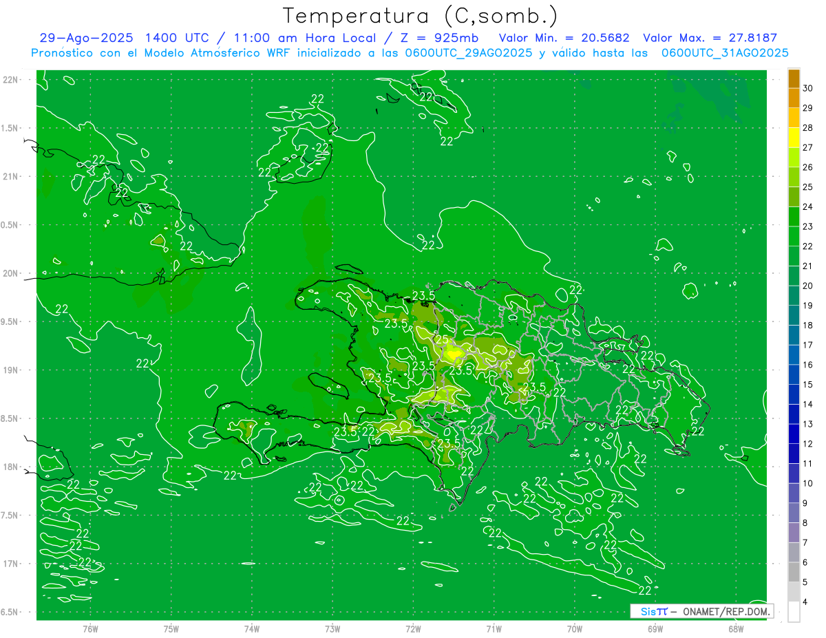Click the '17' label on the color scale

[x=808, y=345]
